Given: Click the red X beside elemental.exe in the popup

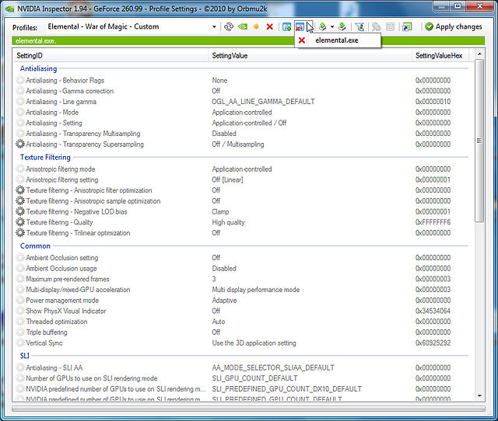Looking at the screenshot, I should click(x=302, y=40).
